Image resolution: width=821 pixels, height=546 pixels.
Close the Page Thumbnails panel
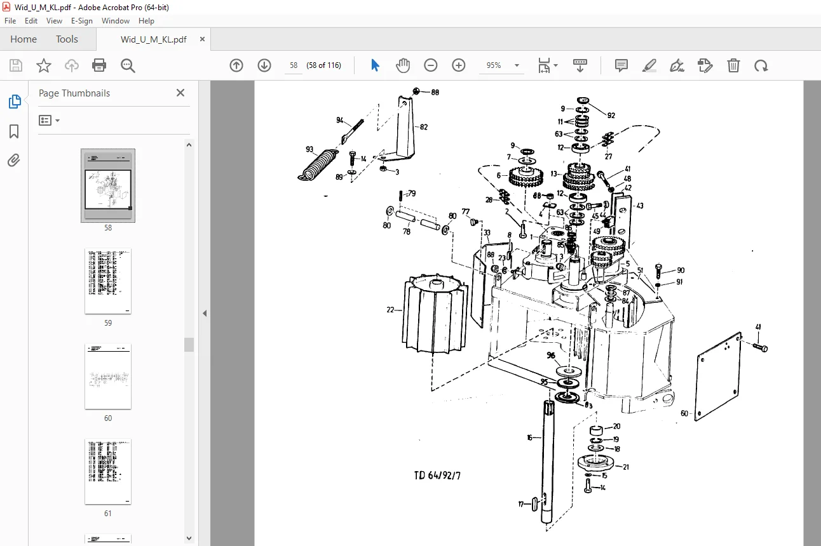180,93
